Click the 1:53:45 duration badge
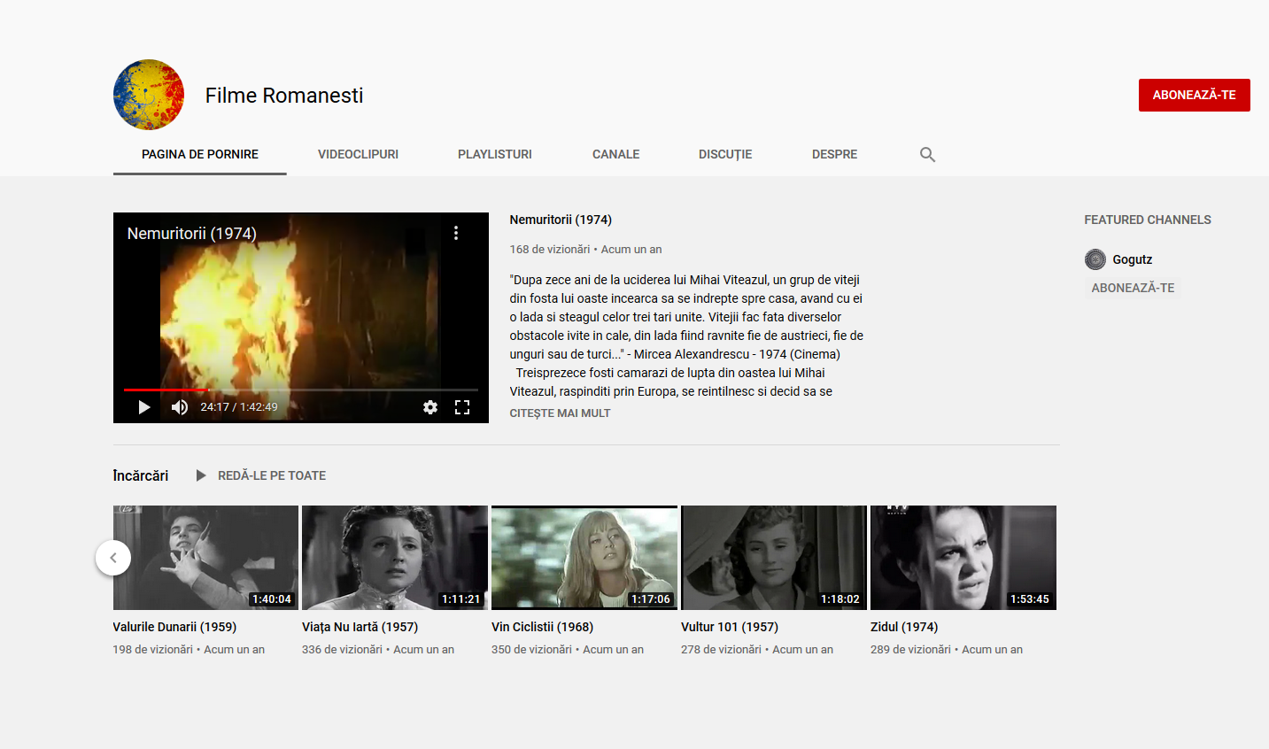This screenshot has width=1269, height=749. click(x=1030, y=599)
